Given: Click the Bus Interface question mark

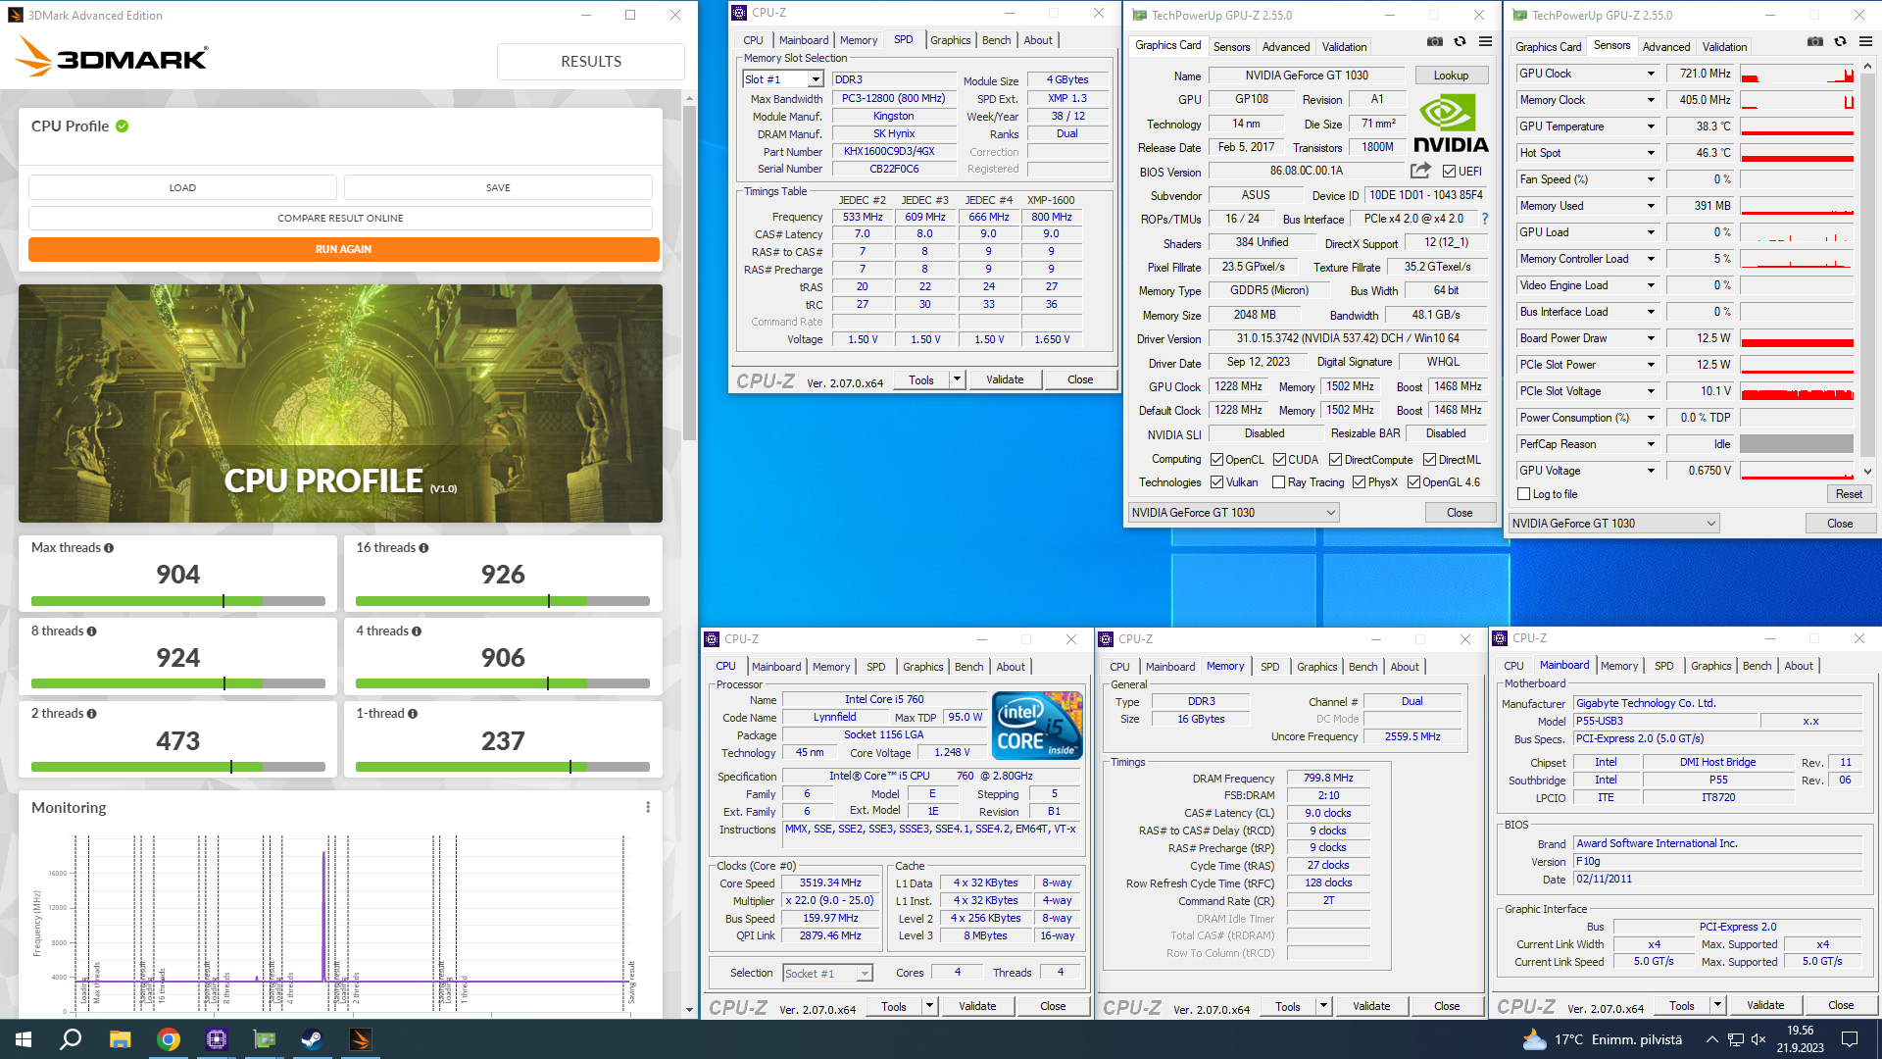Looking at the screenshot, I should 1484,219.
